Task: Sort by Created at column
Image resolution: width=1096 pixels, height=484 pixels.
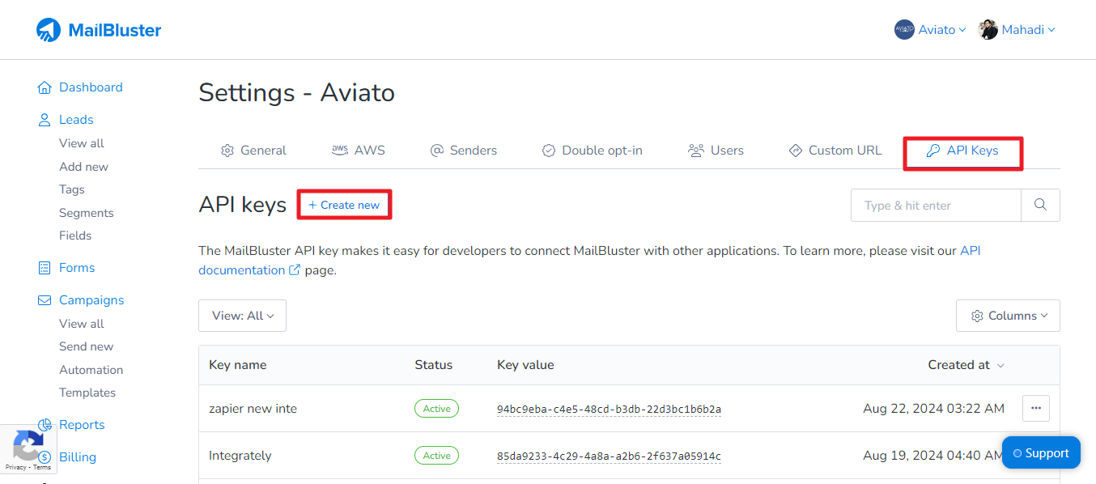Action: 966,365
